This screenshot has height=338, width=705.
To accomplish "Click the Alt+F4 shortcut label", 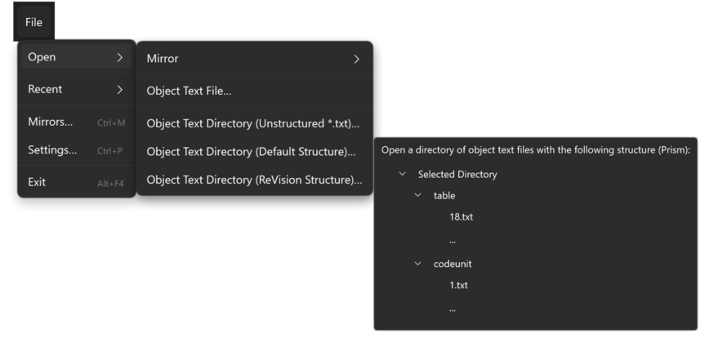I will (110, 184).
